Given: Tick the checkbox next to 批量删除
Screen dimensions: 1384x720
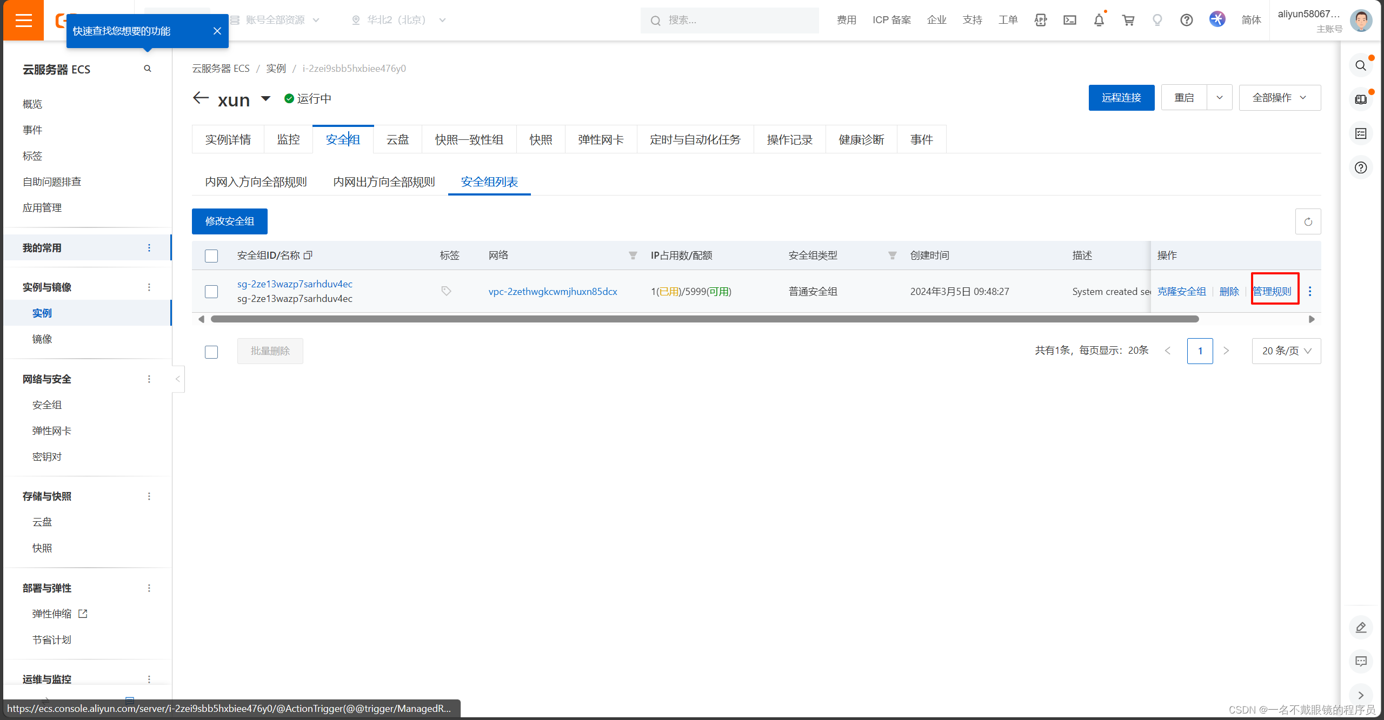Looking at the screenshot, I should (211, 352).
